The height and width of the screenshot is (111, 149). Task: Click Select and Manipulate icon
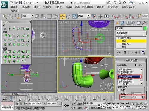click(x=100, y=16)
